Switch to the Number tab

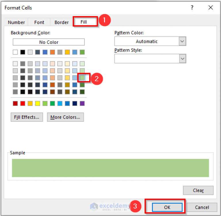[x=16, y=22]
